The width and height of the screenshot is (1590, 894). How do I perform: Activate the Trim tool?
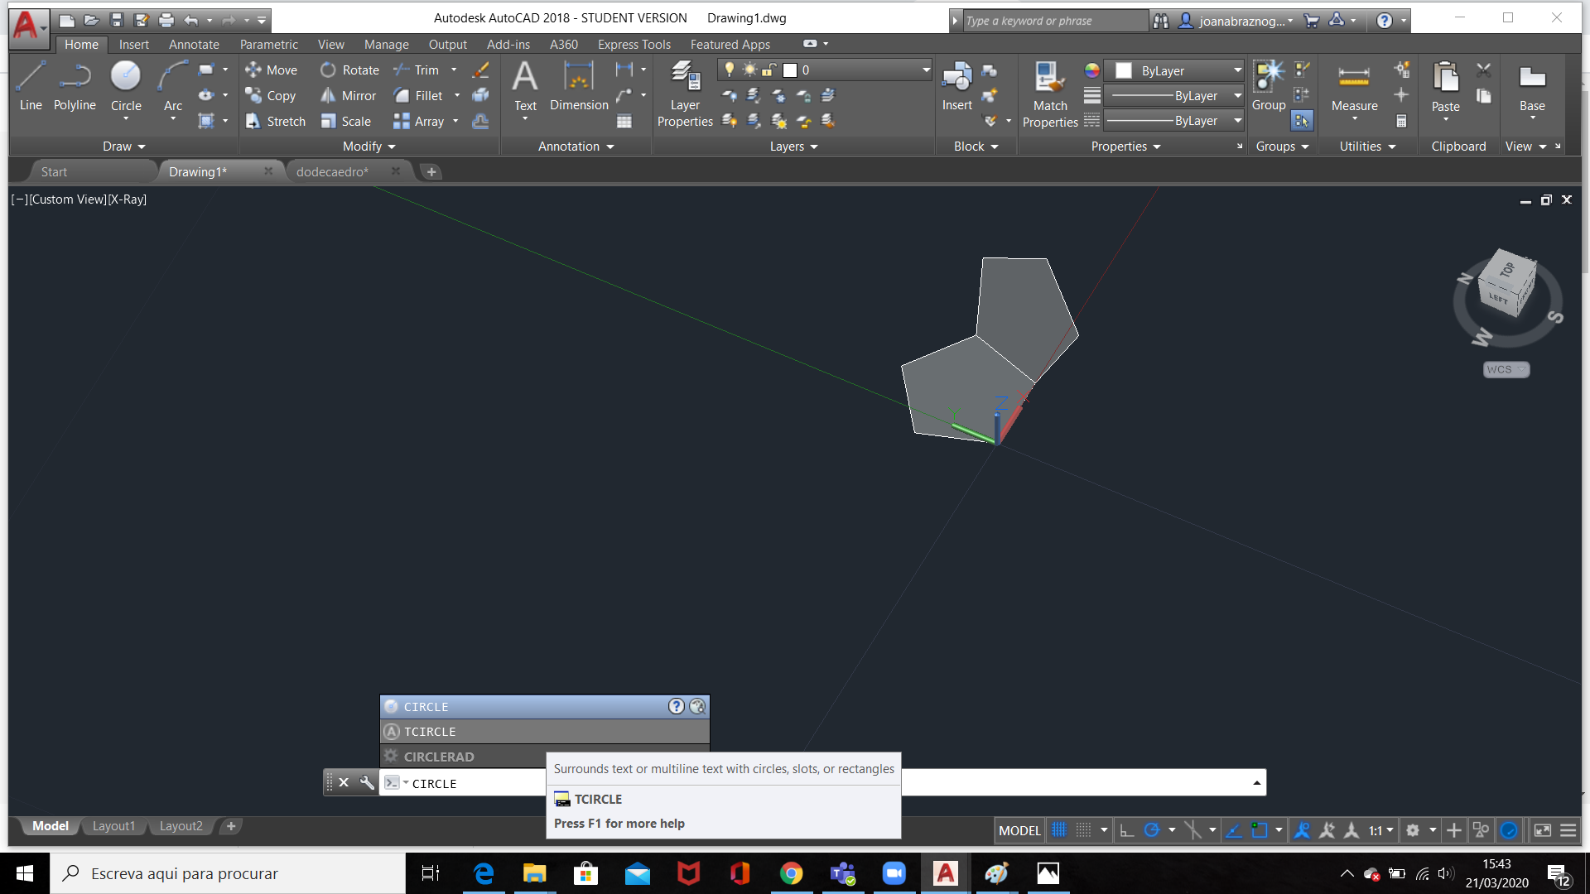(x=417, y=70)
